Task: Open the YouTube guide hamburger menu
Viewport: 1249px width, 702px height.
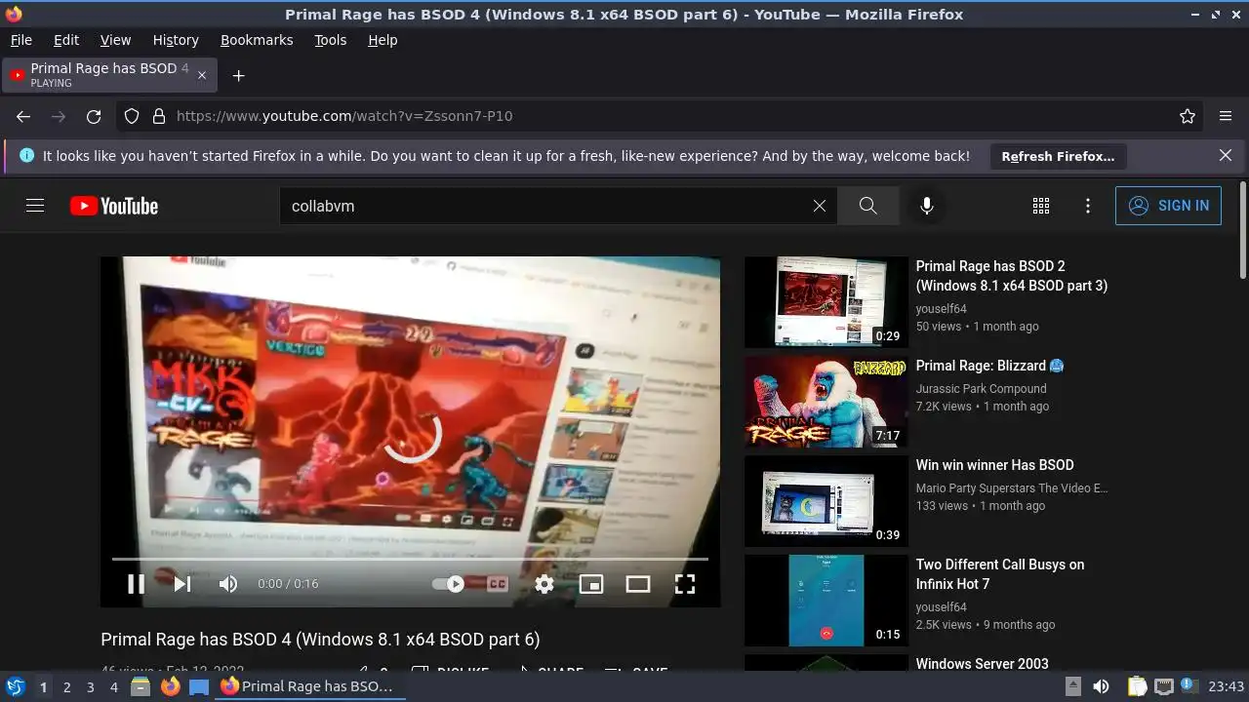Action: (x=35, y=206)
